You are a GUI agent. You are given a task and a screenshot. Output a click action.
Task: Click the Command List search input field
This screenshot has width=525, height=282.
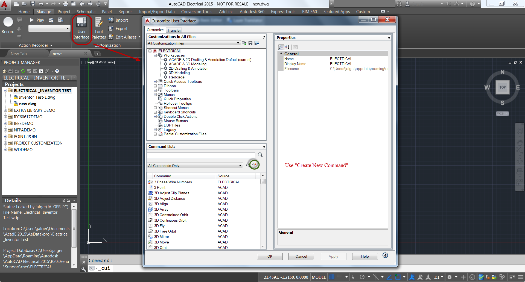tap(201, 155)
